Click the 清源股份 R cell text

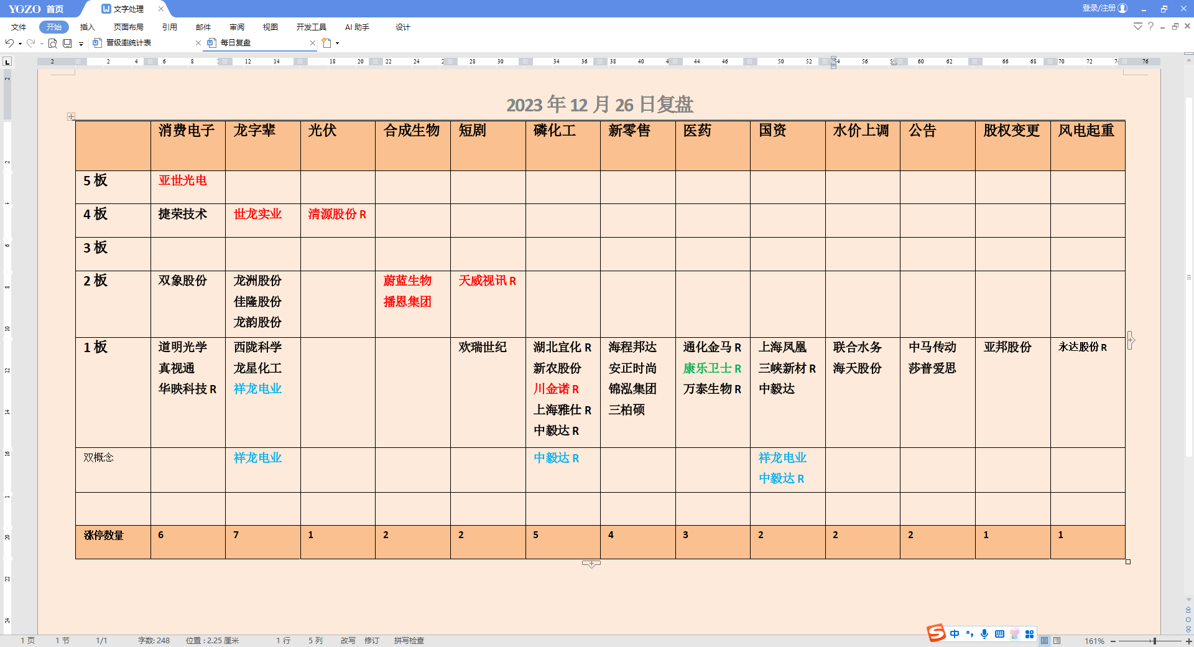coord(338,214)
